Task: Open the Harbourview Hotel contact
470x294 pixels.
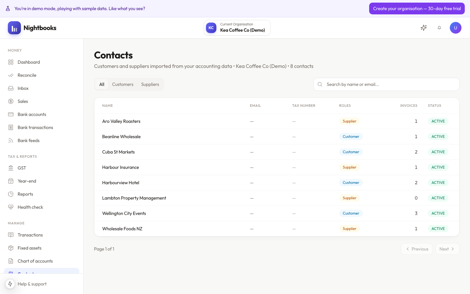Action: [277, 183]
